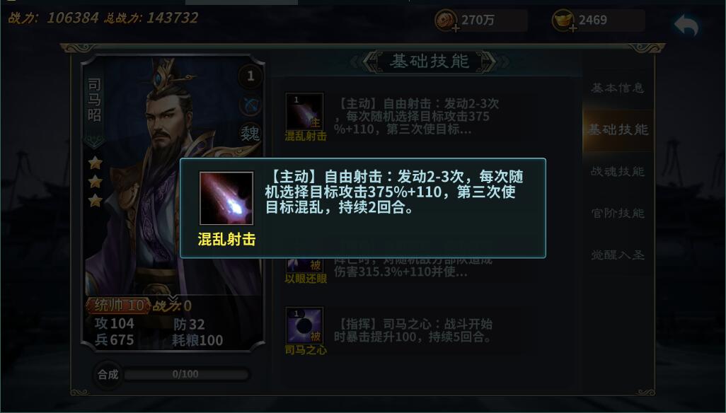Go to 觉醒入圣 tab

[618, 255]
